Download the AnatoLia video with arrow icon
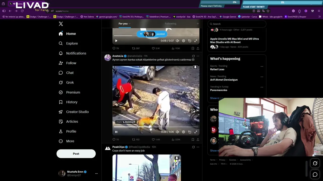 click(x=195, y=67)
